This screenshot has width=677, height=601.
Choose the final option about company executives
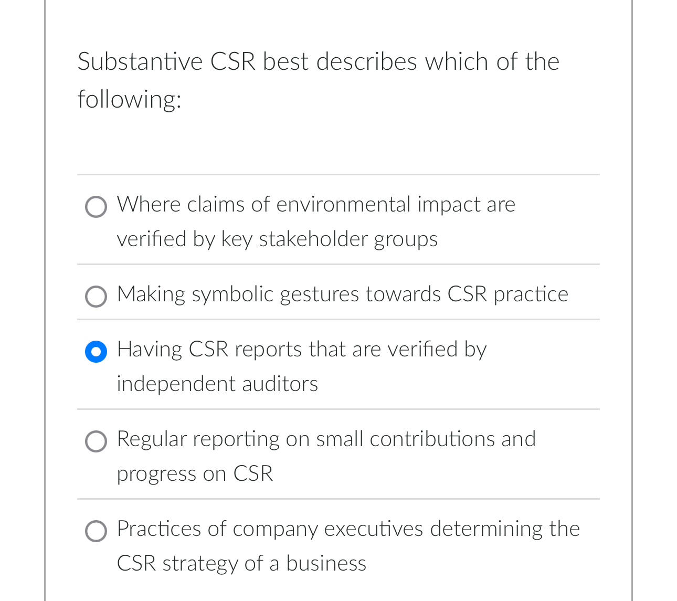click(96, 531)
